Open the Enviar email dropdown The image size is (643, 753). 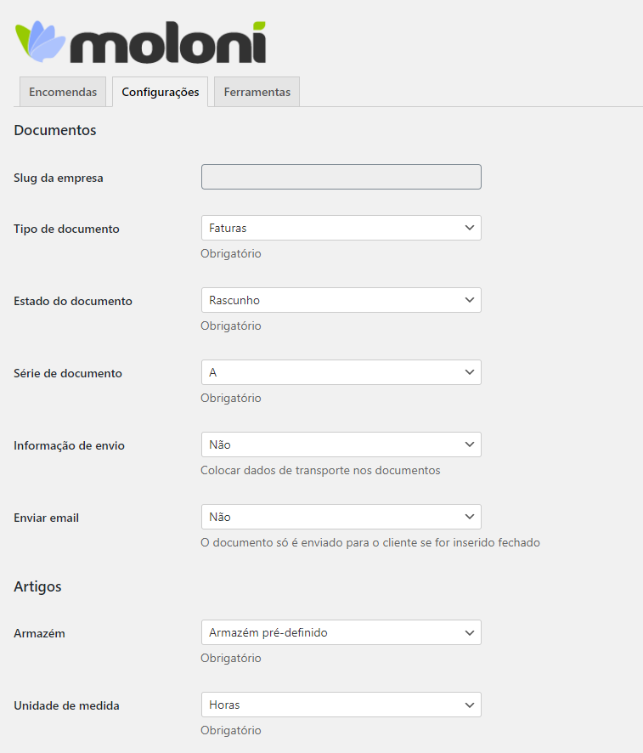[x=341, y=517]
